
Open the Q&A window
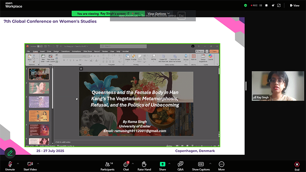pos(181,164)
